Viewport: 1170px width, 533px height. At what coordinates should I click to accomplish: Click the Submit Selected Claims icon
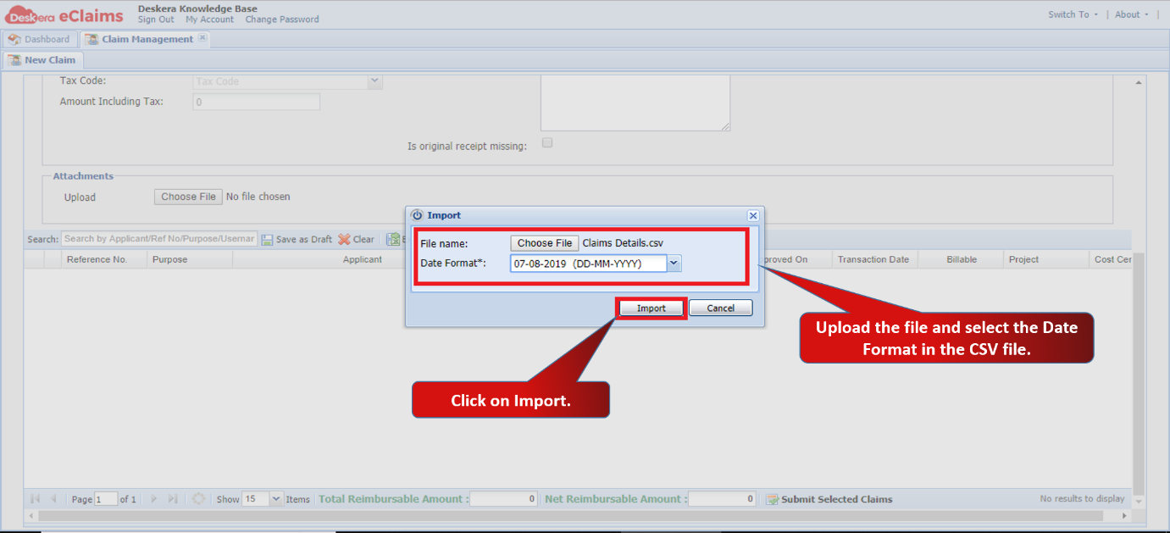(x=772, y=499)
